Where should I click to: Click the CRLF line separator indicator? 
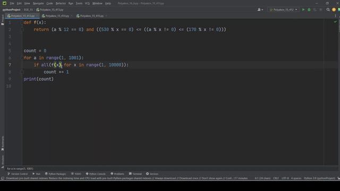point(276,178)
